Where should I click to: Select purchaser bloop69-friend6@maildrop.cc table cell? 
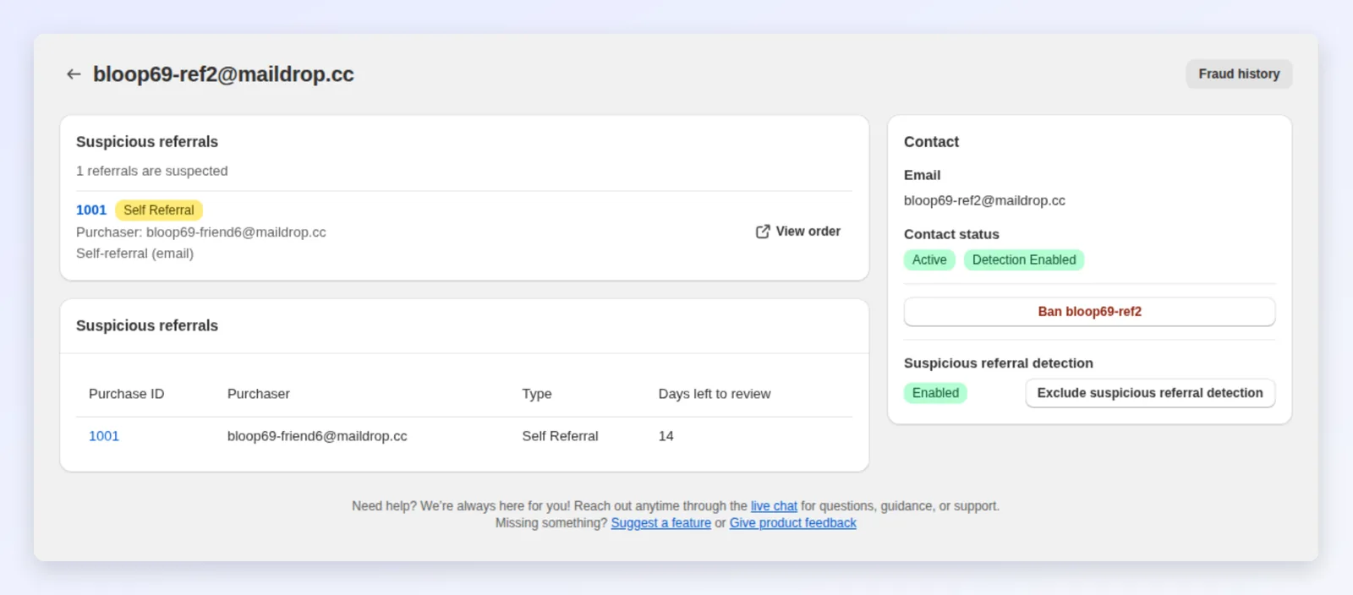pos(317,436)
